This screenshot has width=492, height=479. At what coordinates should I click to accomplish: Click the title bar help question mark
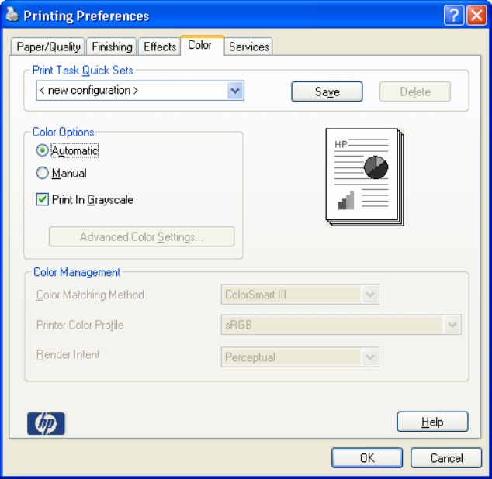click(454, 16)
